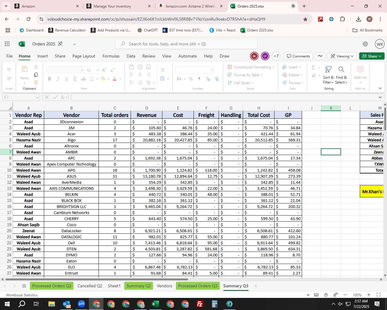The height and width of the screenshot is (310, 387).
Task: Open Outlook from the taskbar
Action: 67,304
